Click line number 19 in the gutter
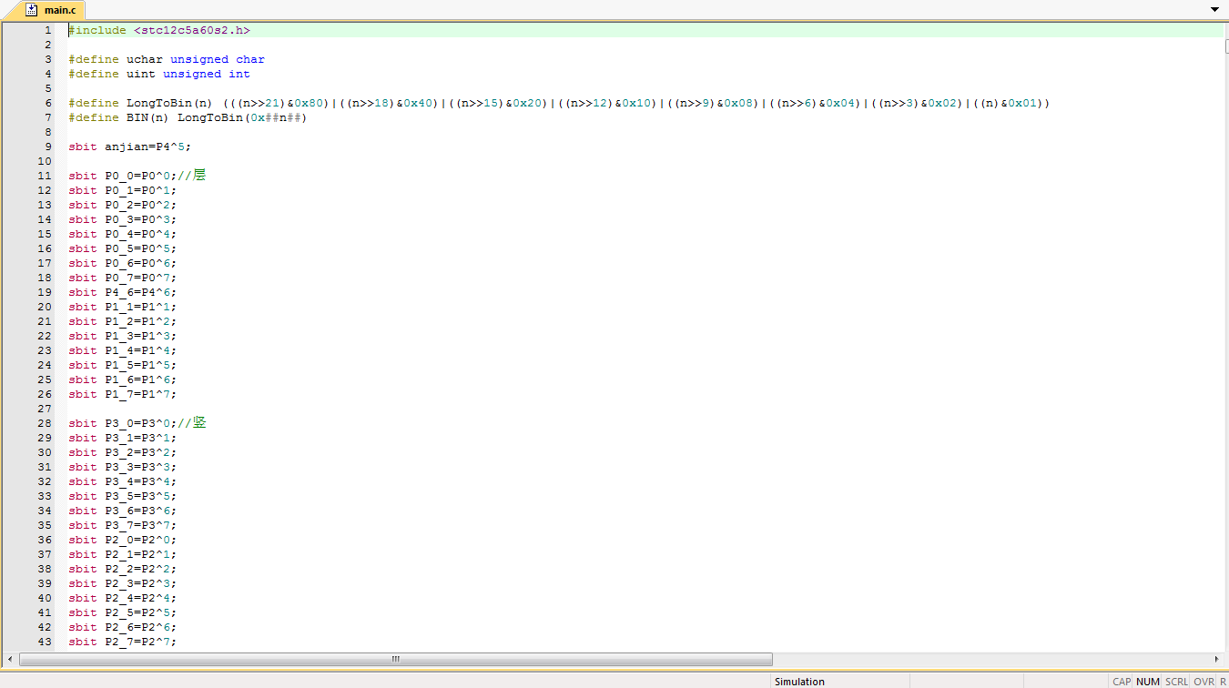1229x688 pixels. (45, 292)
